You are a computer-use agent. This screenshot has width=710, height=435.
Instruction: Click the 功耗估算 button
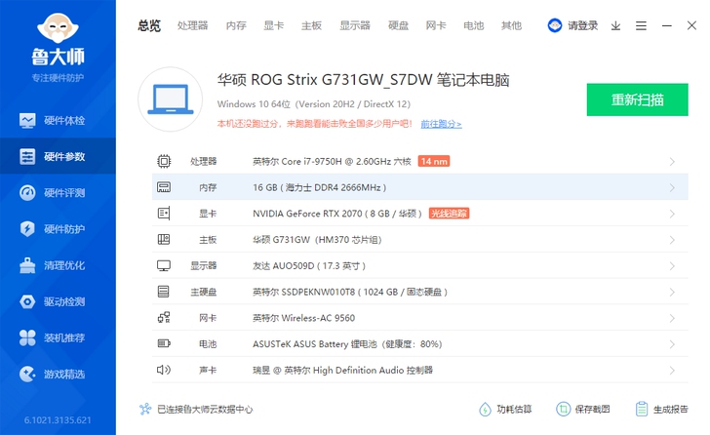point(505,410)
